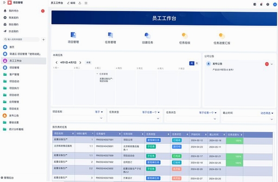The image size is (278, 182).
Task: Open the 任务类型 filter value dropdown
Action: tap(135, 118)
